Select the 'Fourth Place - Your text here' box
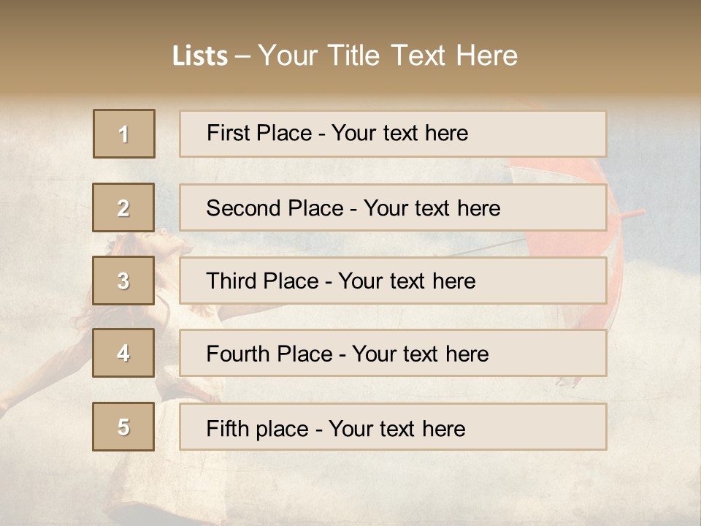701x526 pixels. point(393,353)
